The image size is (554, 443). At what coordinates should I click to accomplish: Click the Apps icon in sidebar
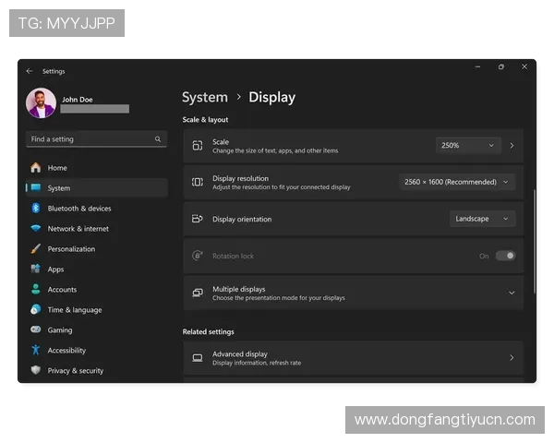pyautogui.click(x=36, y=269)
